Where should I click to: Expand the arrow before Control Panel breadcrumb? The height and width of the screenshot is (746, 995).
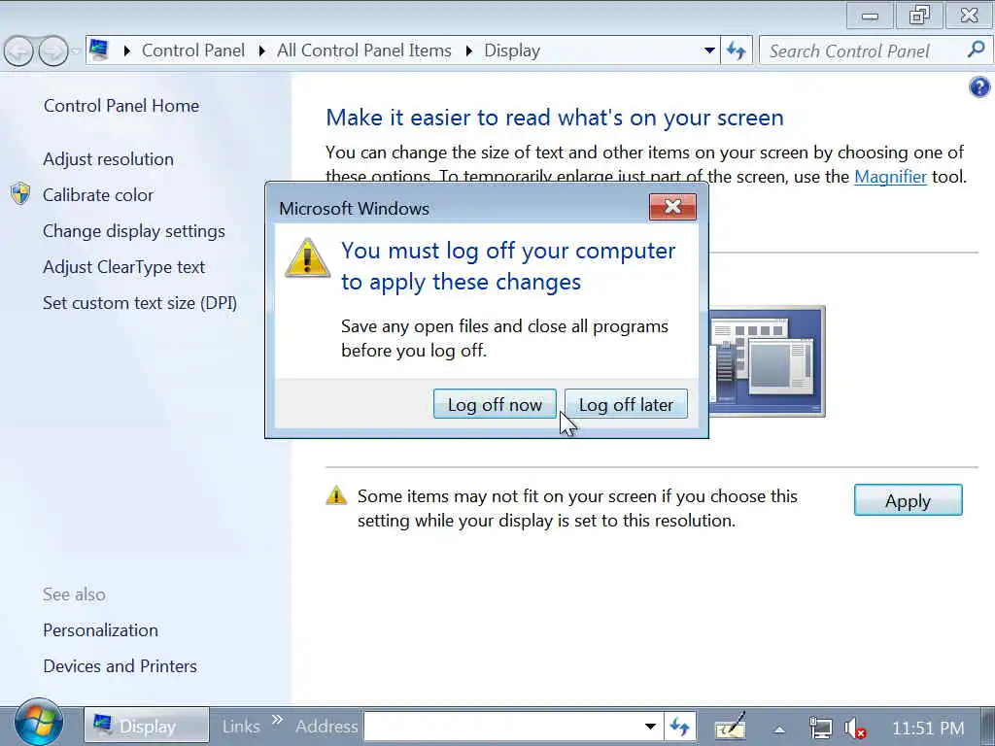click(x=126, y=51)
